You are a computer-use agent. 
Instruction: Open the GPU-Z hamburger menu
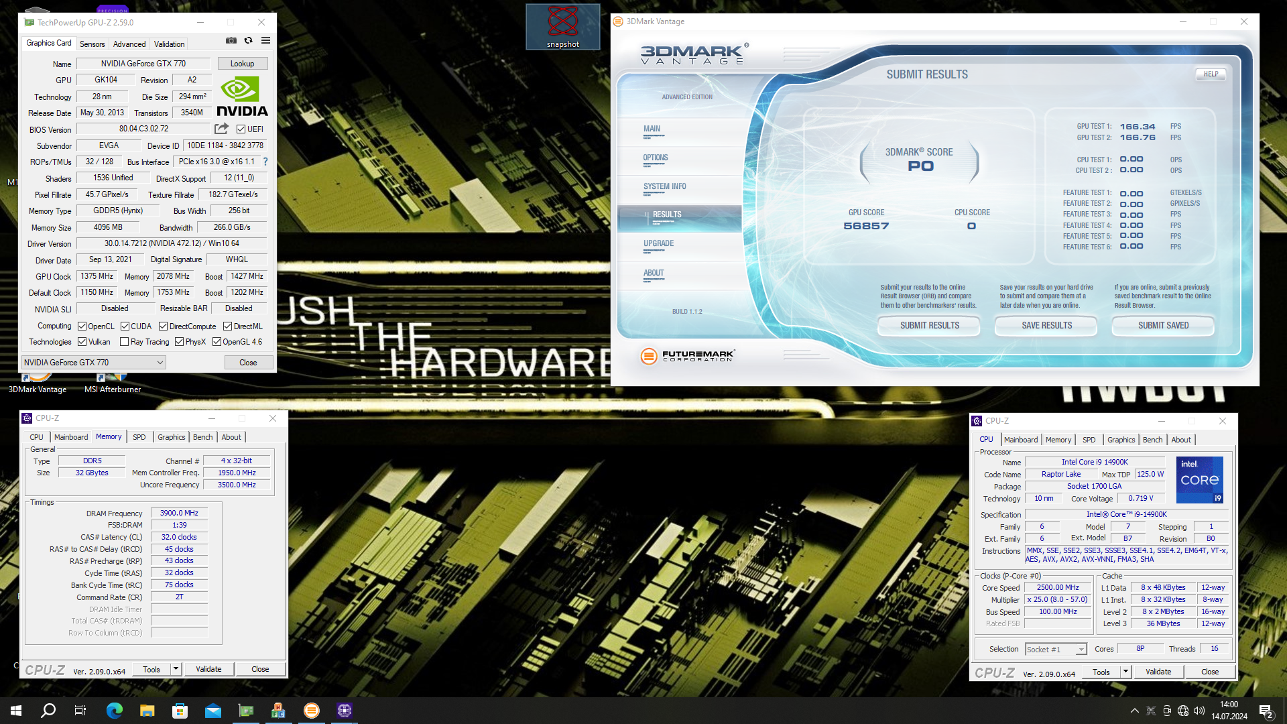(x=266, y=41)
